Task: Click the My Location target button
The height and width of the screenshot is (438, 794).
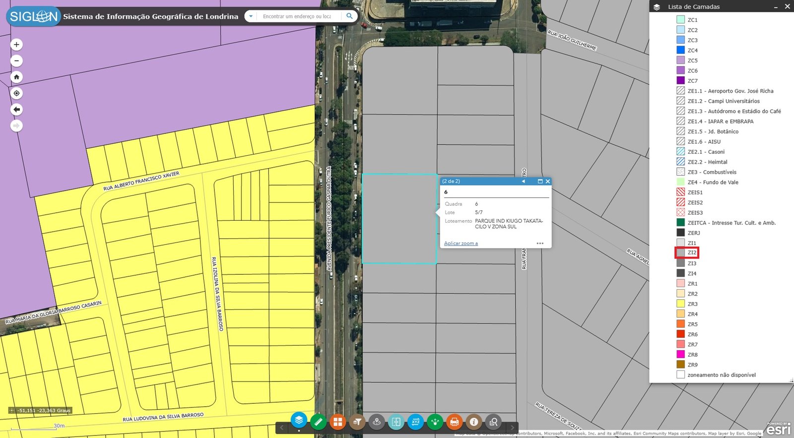Action: 16,93
